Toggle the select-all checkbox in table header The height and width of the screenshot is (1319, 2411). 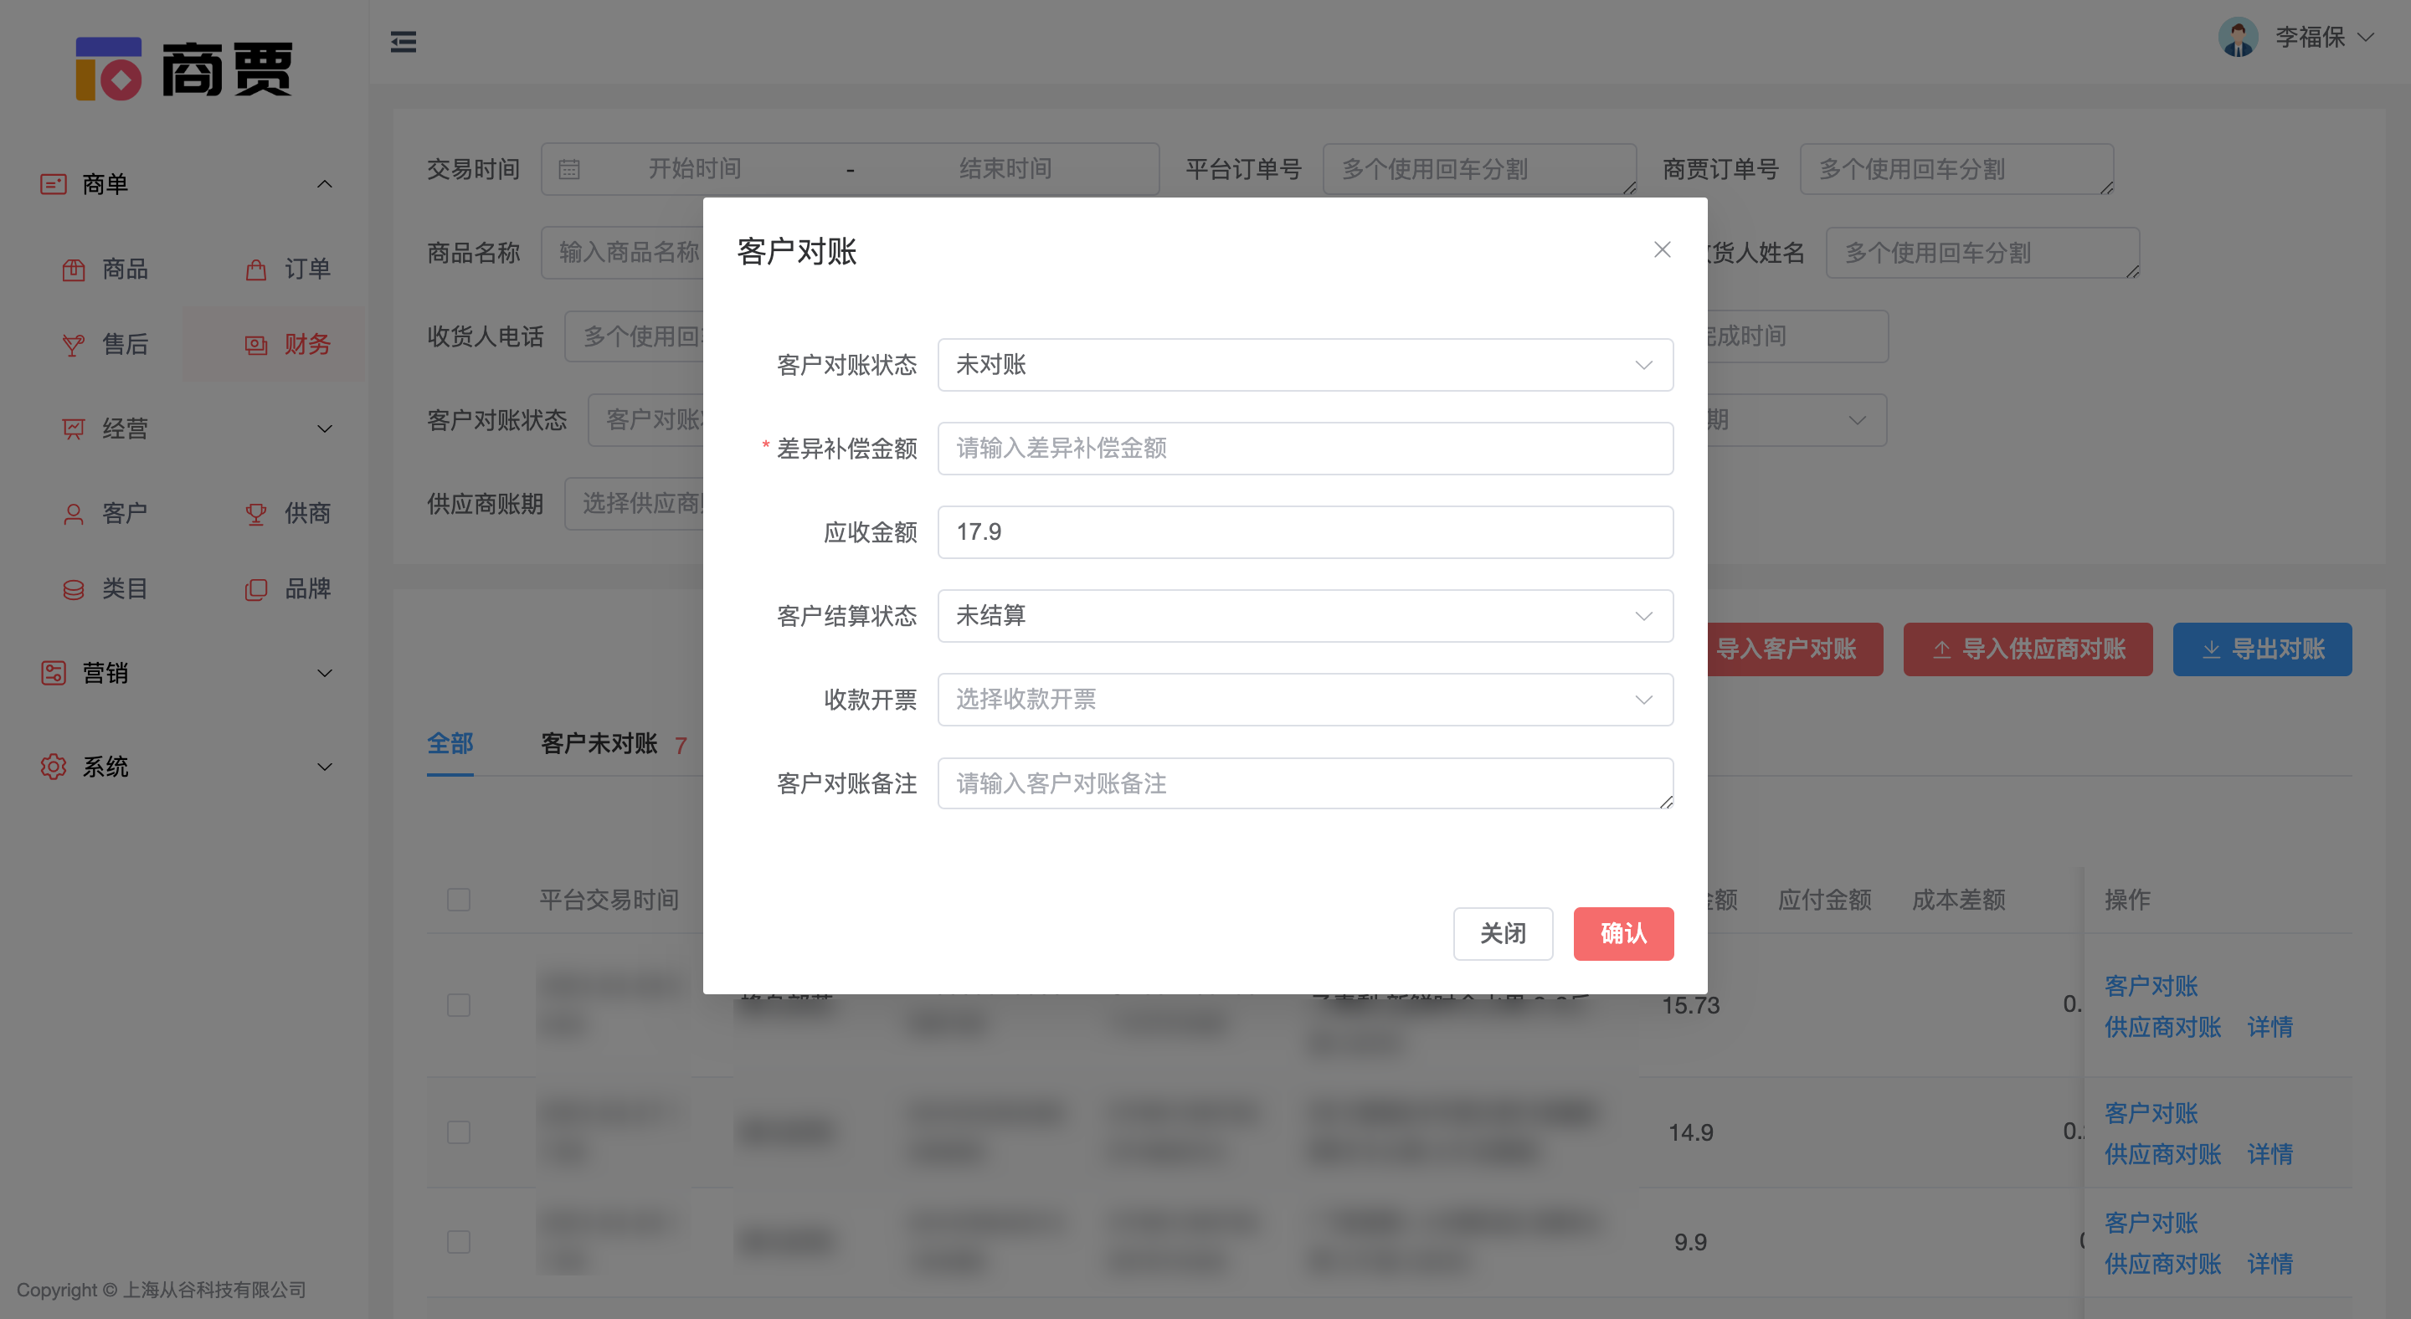point(459,899)
